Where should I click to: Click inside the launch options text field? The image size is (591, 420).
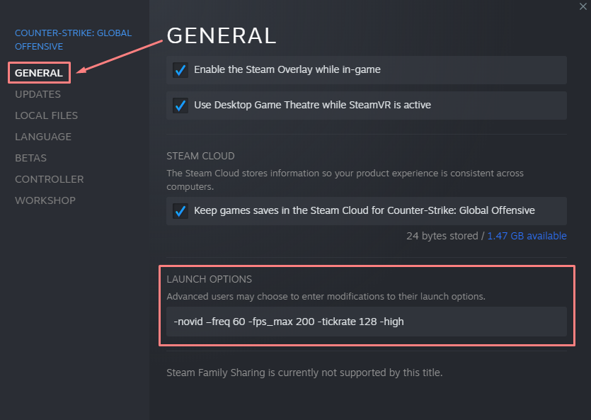[x=366, y=322]
